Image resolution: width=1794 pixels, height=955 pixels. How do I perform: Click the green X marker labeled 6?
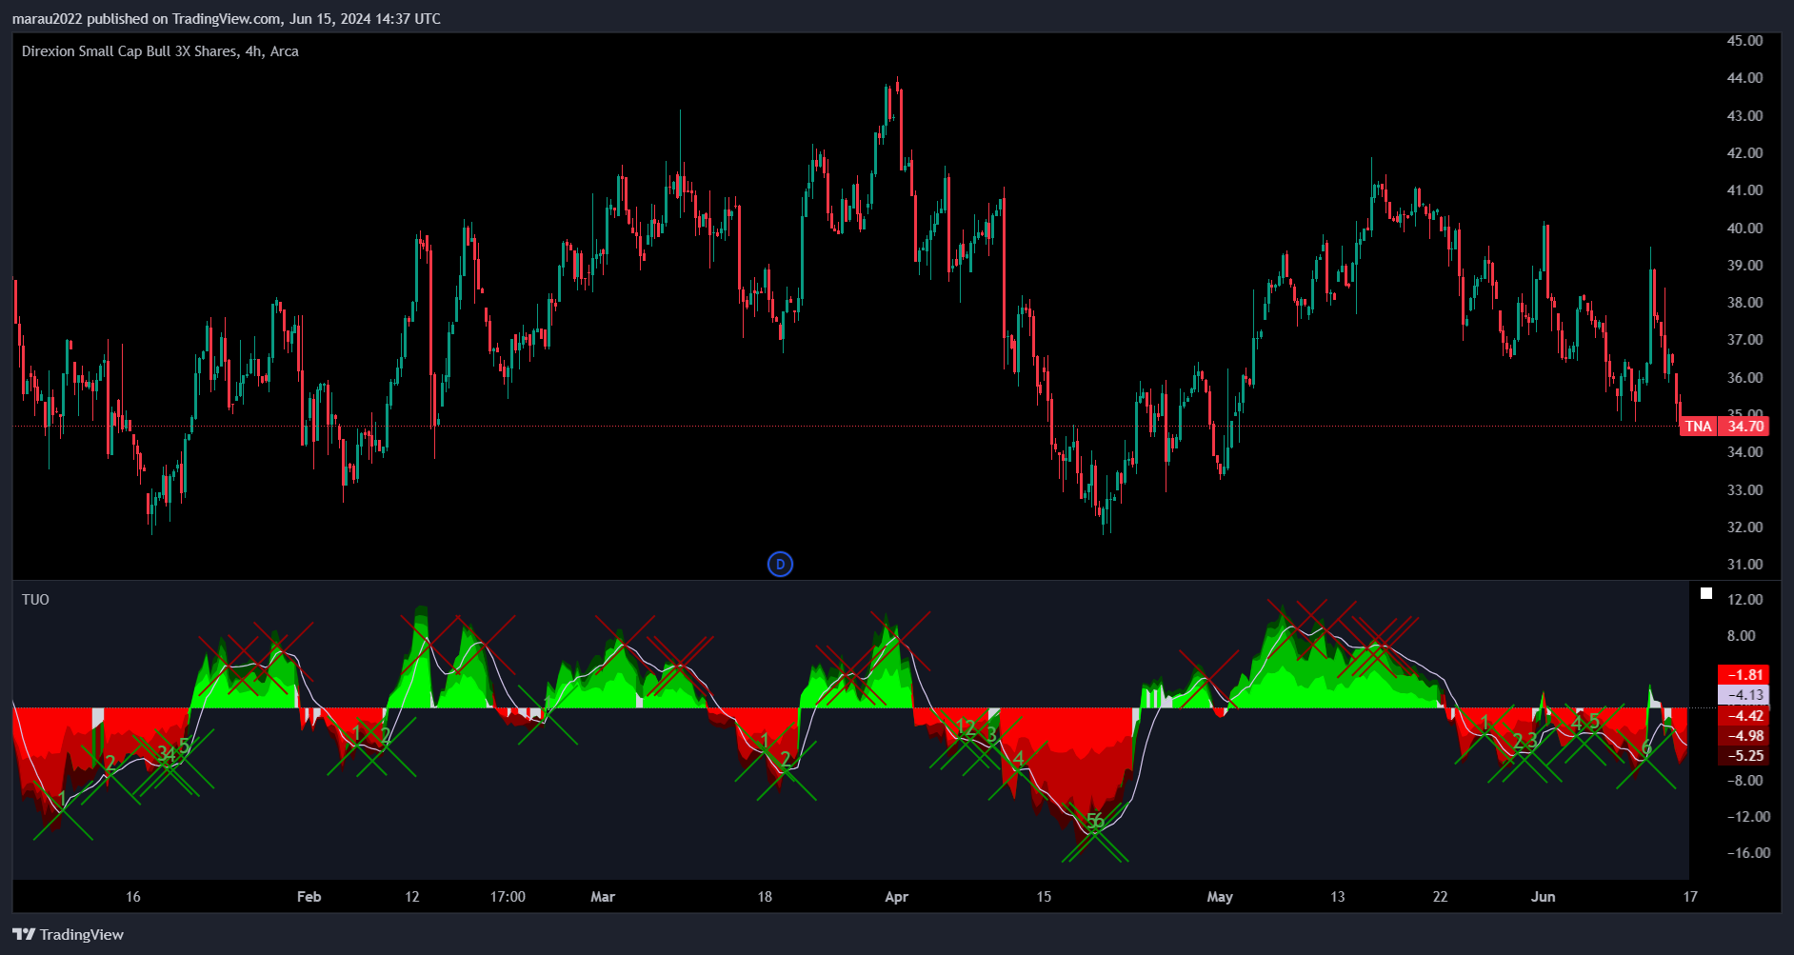pyautogui.click(x=1646, y=749)
